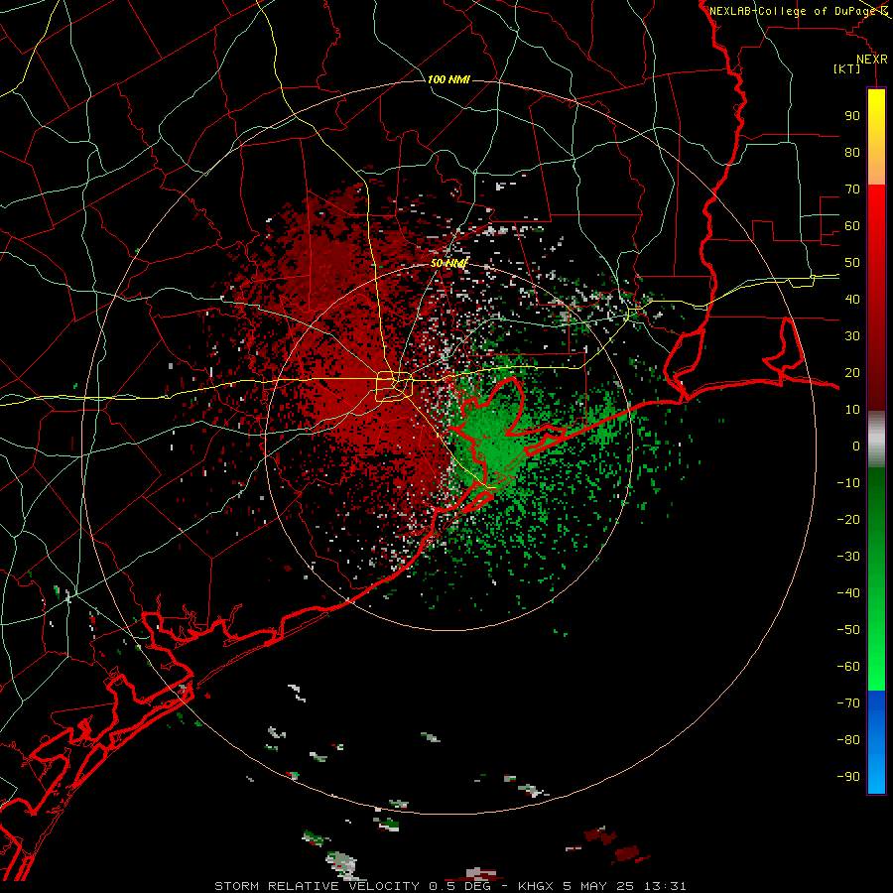Pick the dark maroon band near 20
Screen dimensions: 893x893
click(876, 376)
